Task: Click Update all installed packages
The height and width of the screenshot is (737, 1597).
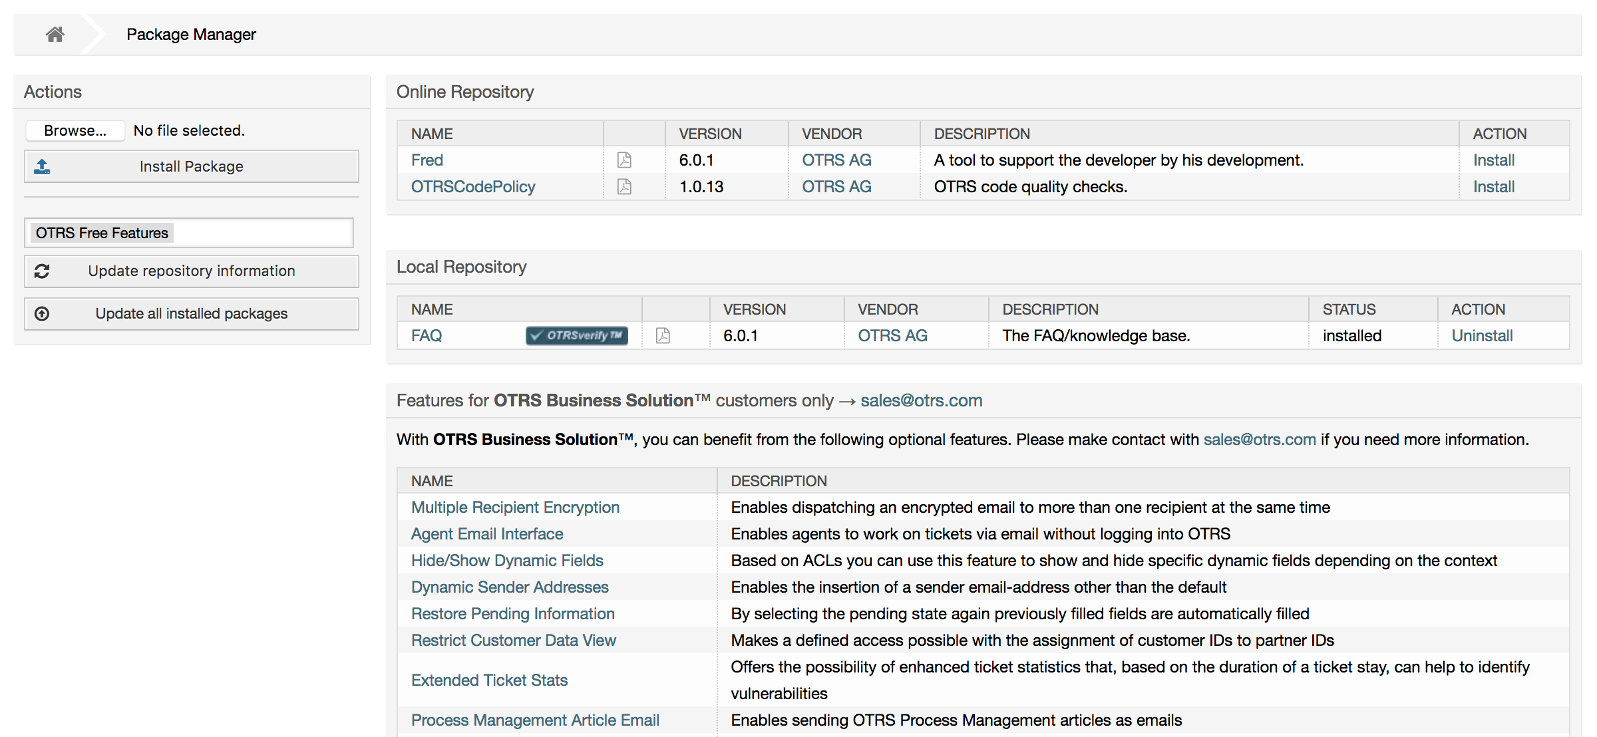Action: click(192, 314)
